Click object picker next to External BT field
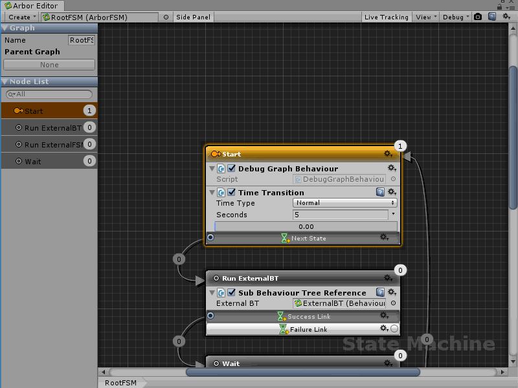 (x=393, y=303)
